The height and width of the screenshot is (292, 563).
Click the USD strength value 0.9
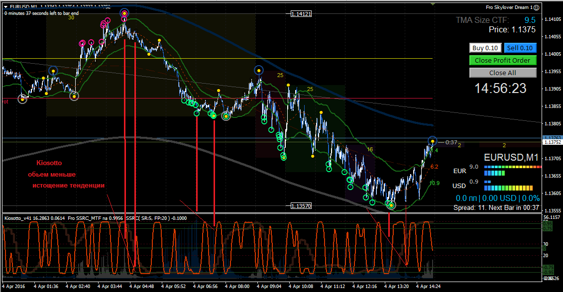pyautogui.click(x=474, y=182)
